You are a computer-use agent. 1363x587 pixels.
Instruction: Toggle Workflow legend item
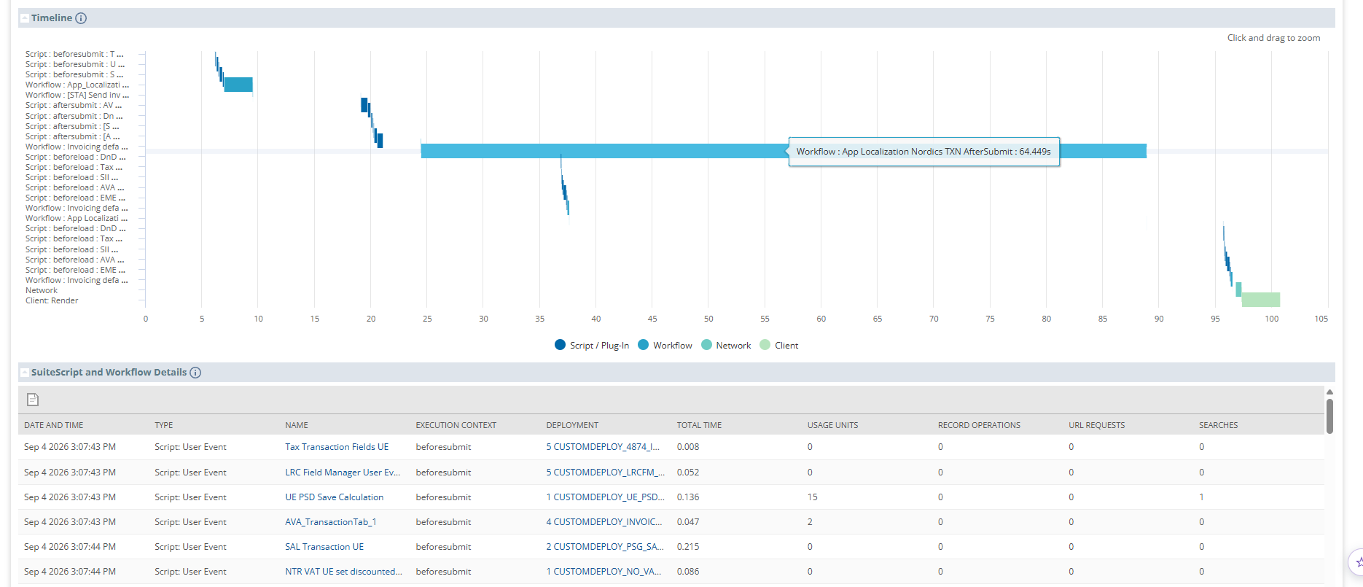pos(665,346)
